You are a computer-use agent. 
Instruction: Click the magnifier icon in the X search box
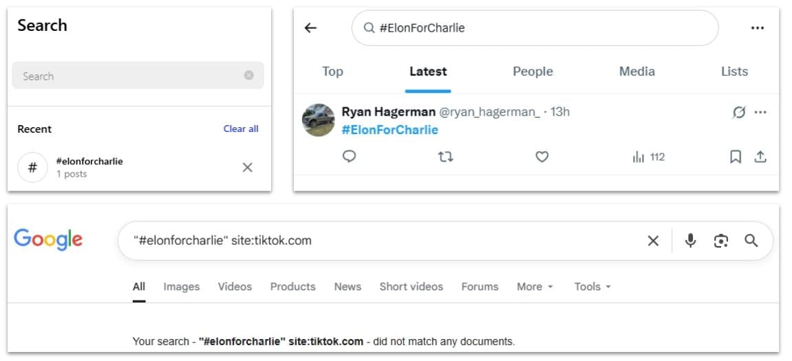click(370, 28)
